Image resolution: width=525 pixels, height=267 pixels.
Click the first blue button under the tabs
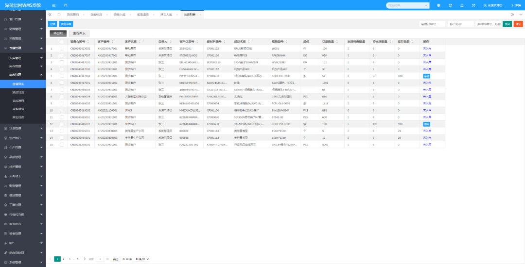point(52,24)
